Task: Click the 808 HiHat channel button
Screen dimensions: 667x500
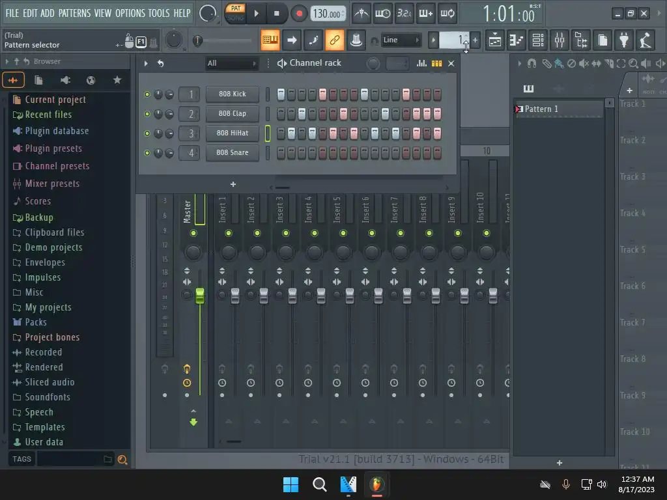Action: coord(233,133)
